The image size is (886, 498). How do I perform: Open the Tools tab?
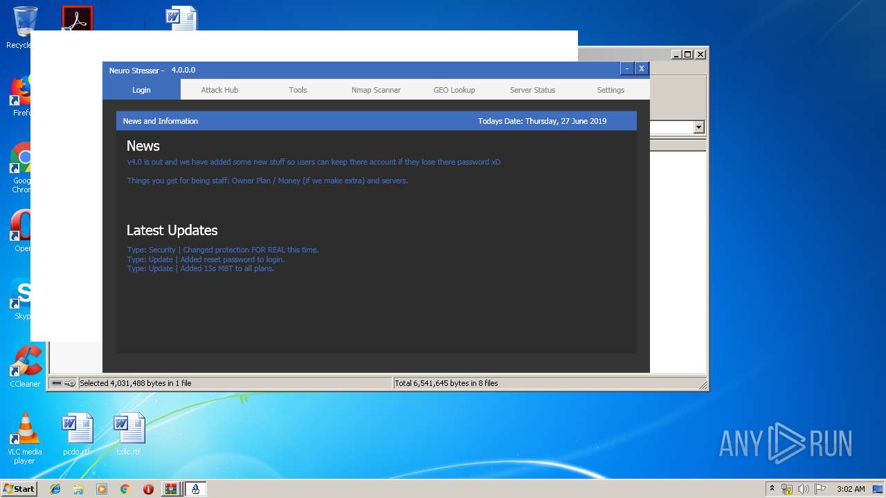(x=298, y=90)
